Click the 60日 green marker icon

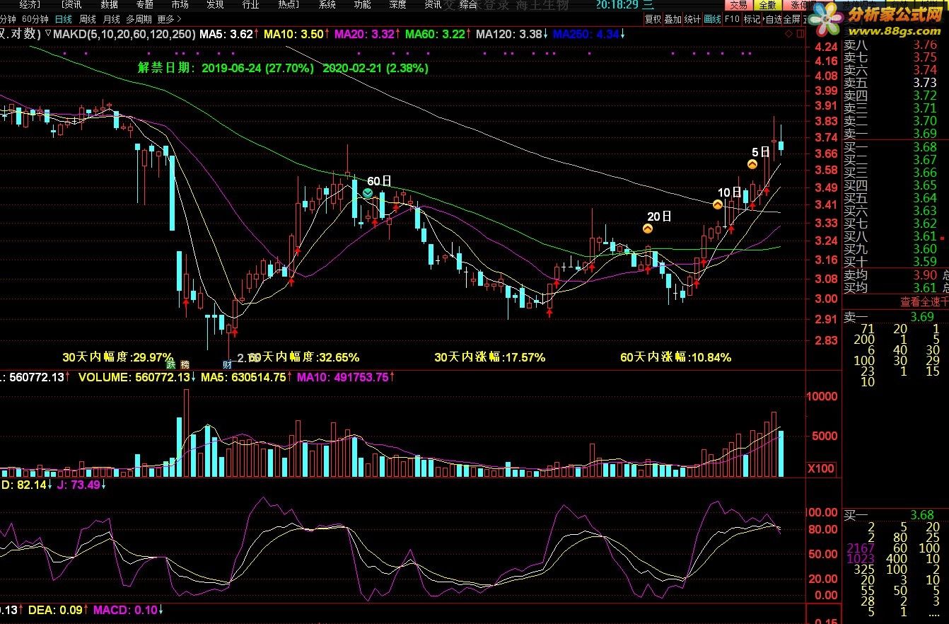pyautogui.click(x=368, y=192)
